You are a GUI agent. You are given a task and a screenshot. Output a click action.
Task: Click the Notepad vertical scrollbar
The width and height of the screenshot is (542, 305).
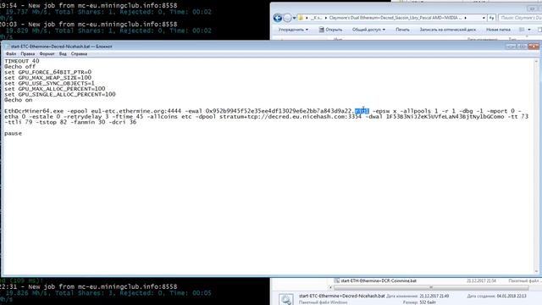[536, 166]
